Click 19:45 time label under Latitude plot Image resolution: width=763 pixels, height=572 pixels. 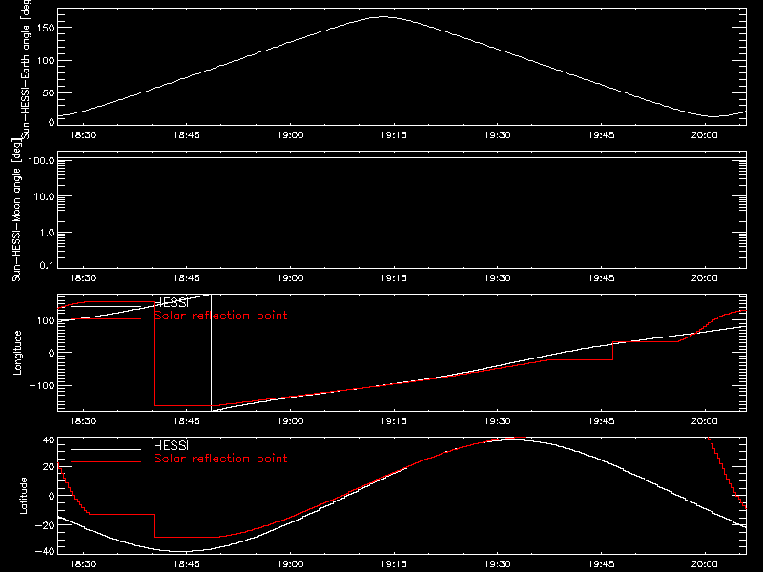coord(601,563)
